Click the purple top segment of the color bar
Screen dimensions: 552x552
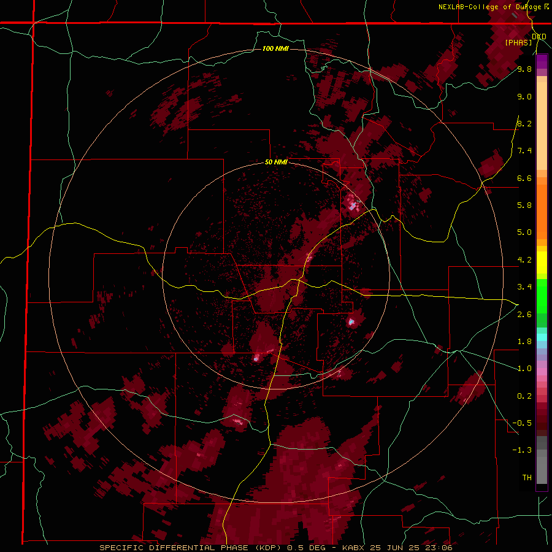542,61
